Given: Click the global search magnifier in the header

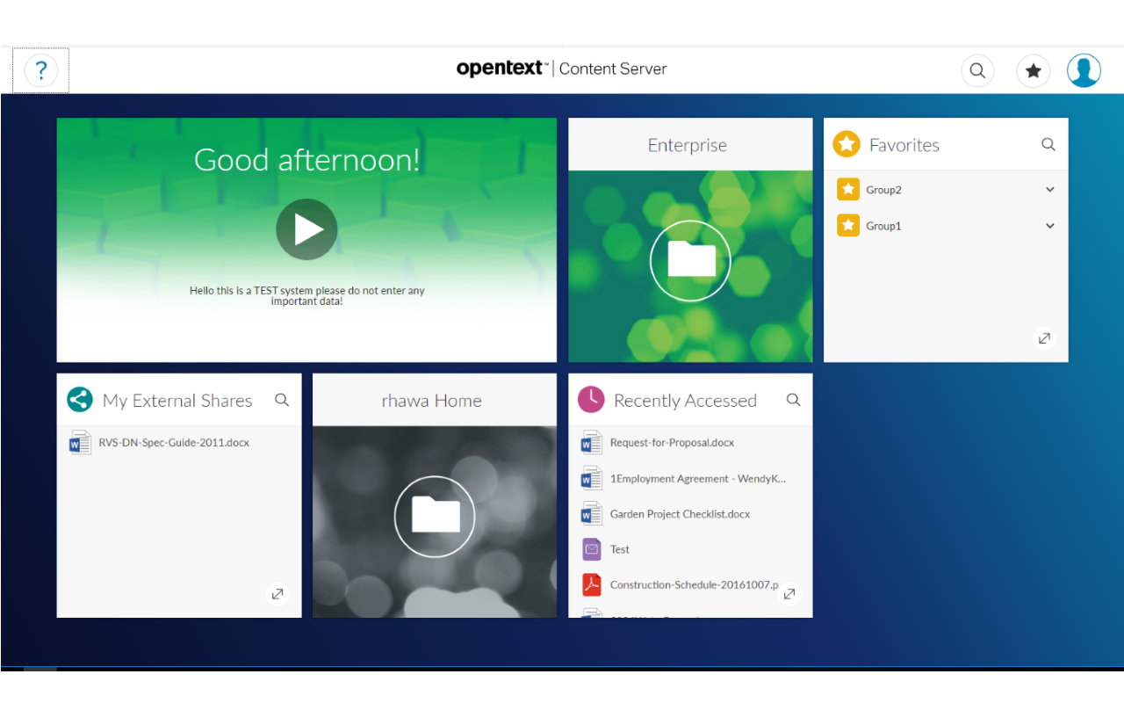Looking at the screenshot, I should 977,70.
